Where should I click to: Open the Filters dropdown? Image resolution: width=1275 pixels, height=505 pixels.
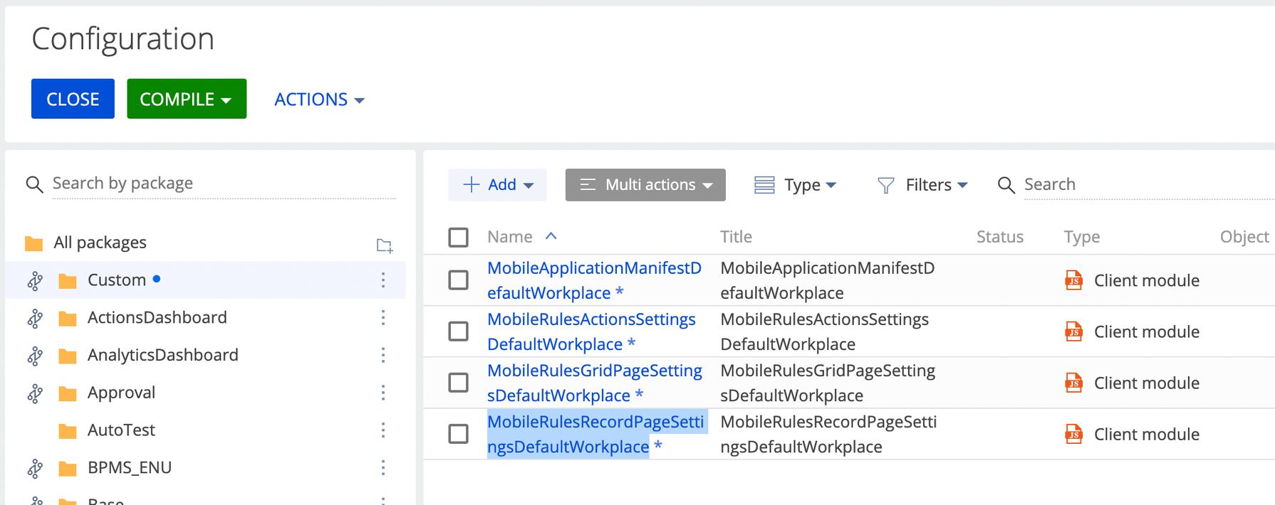pyautogui.click(x=922, y=185)
